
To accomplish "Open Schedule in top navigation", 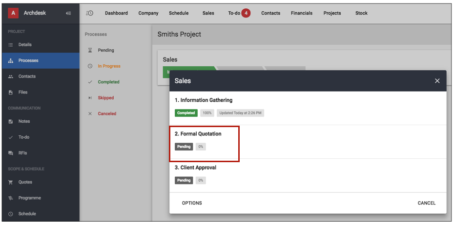I will [x=179, y=13].
